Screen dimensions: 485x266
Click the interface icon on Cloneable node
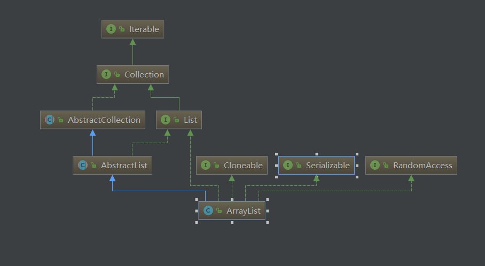coord(206,166)
